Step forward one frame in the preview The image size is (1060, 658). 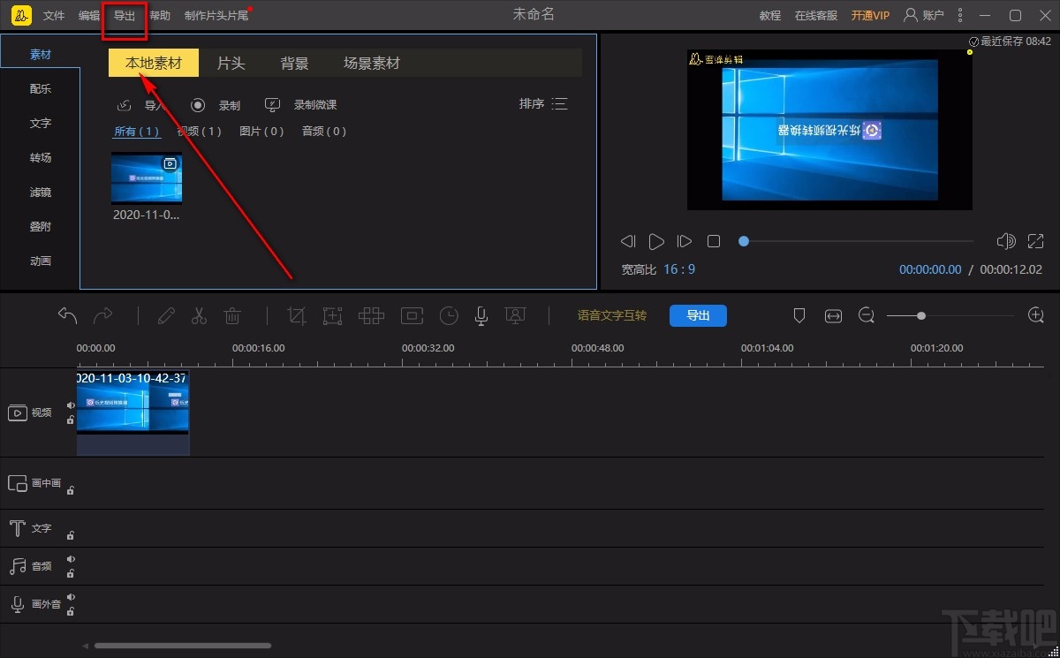[x=685, y=241]
